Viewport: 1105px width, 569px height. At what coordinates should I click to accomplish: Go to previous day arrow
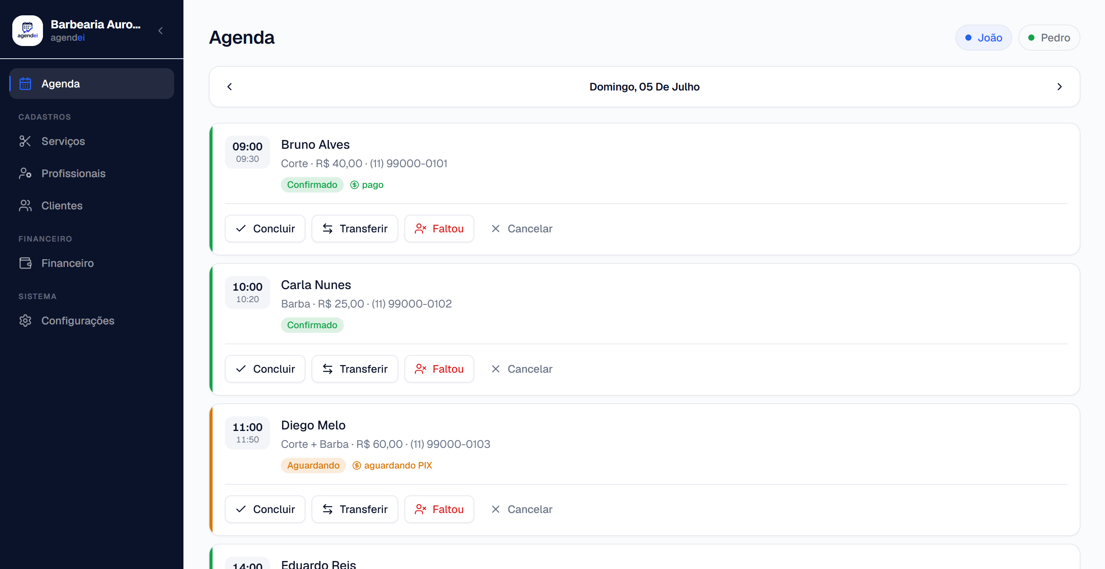229,87
